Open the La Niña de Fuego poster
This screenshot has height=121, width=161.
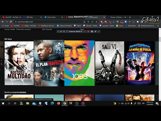[x=140, y=63]
